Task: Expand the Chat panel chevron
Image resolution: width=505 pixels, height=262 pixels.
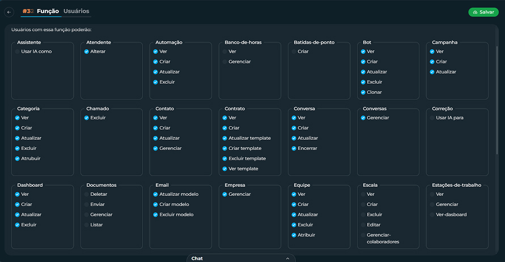Action: (x=287, y=259)
